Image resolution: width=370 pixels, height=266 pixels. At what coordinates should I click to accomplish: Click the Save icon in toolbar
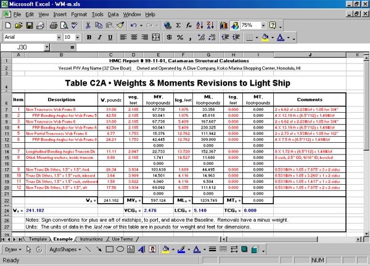tap(30, 26)
